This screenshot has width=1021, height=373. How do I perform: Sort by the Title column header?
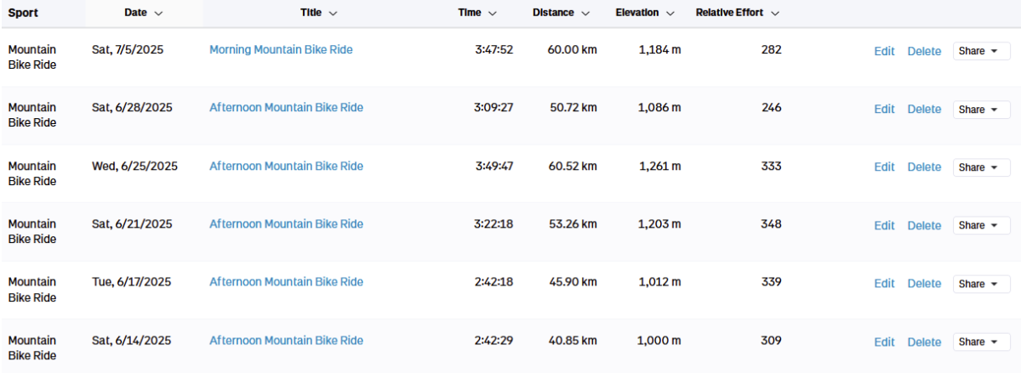click(319, 13)
